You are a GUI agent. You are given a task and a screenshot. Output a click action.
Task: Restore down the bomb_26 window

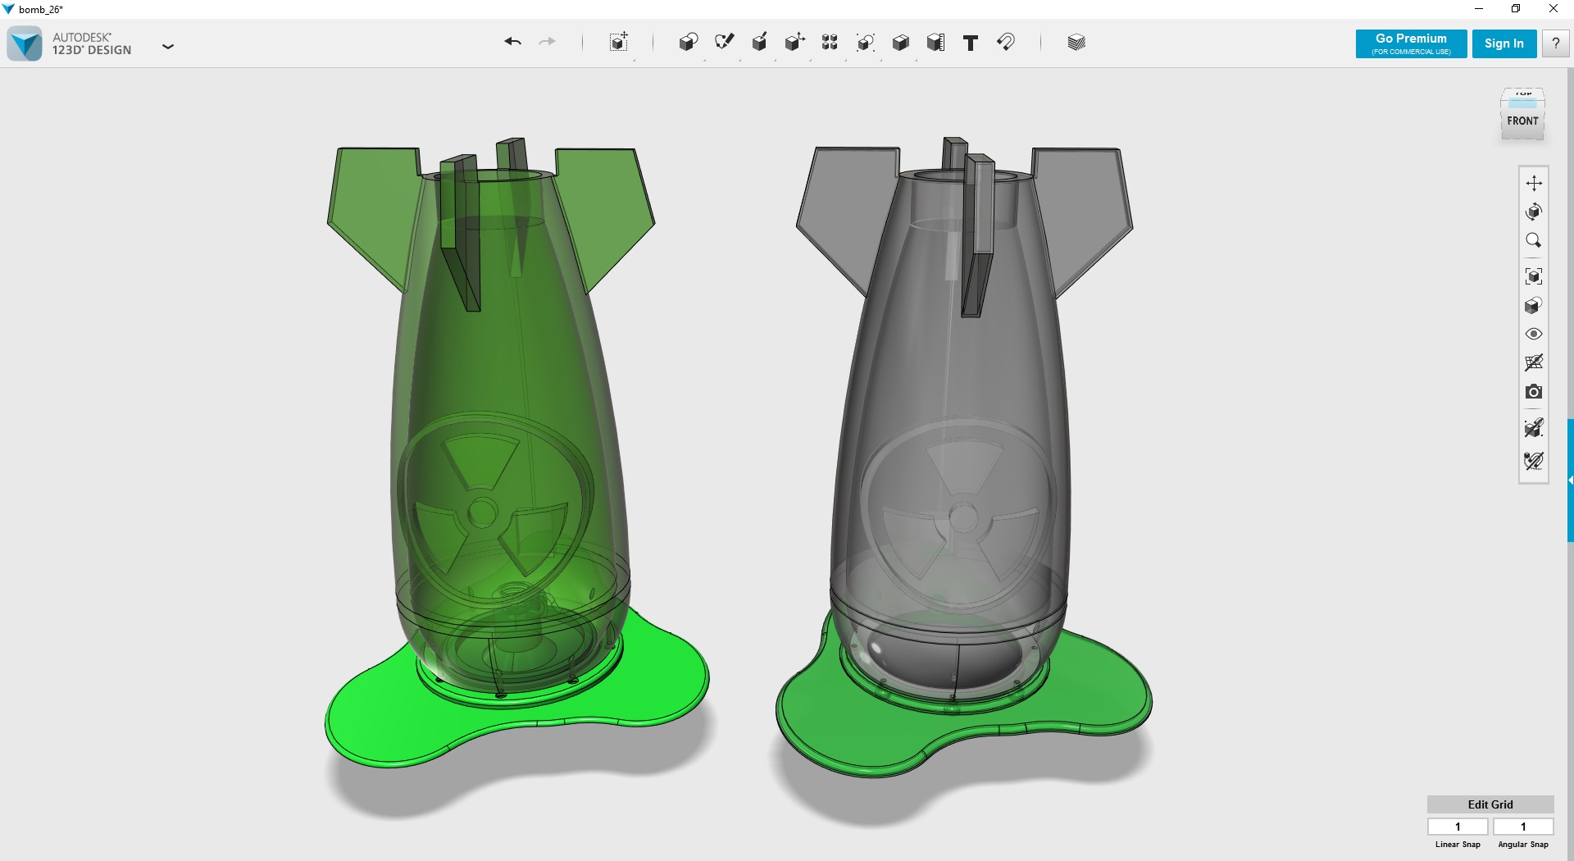(1516, 9)
